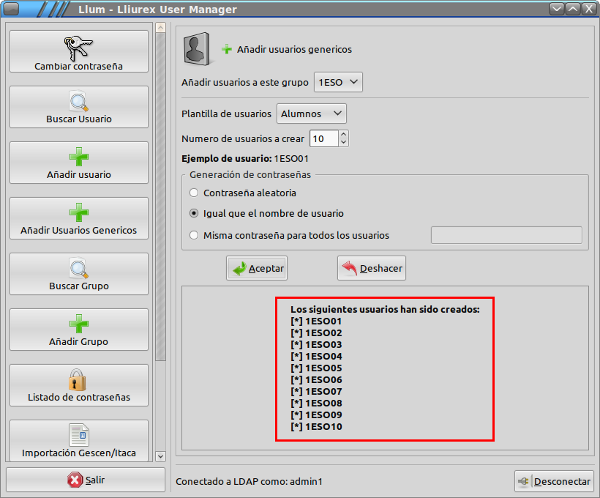Click Desconectar to disconnect from LDAP
The height and width of the screenshot is (498, 600).
[x=554, y=481]
